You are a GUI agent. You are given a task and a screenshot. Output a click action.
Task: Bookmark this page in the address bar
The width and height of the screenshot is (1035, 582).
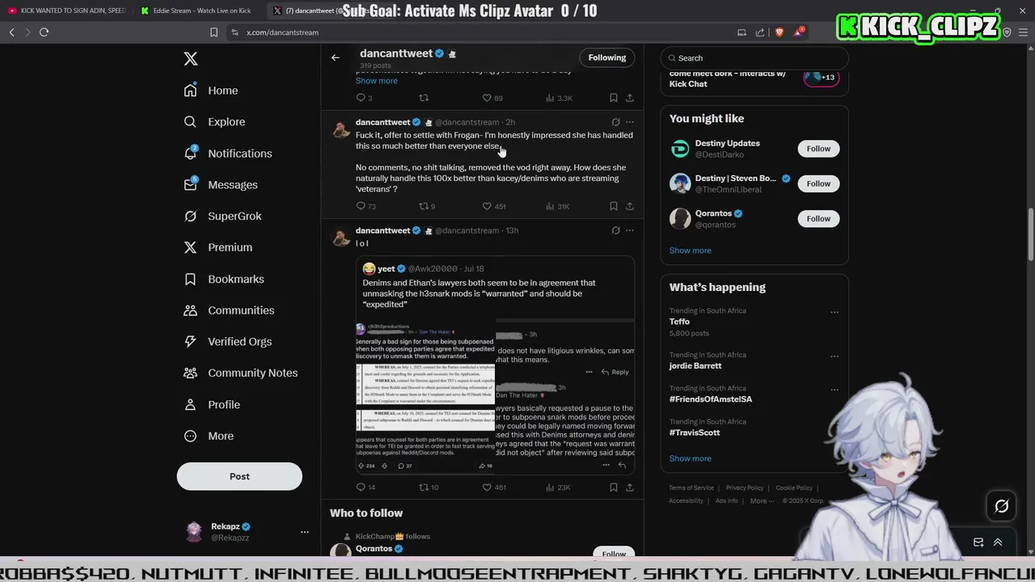click(213, 32)
